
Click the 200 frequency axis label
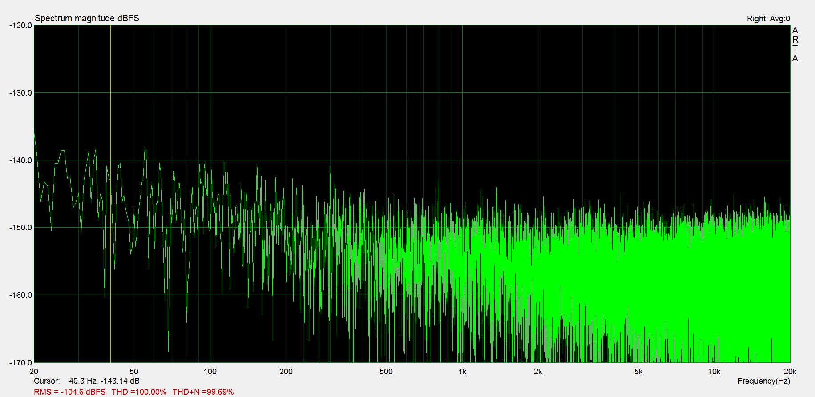click(x=286, y=372)
